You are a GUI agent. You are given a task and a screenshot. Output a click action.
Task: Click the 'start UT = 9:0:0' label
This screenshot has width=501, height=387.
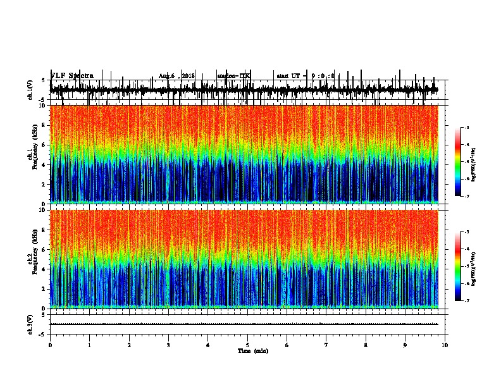click(306, 76)
